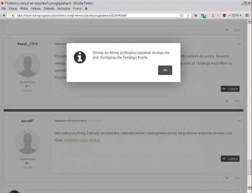Click the topmost Cytuj link
252x193 pixels.
(x=237, y=30)
